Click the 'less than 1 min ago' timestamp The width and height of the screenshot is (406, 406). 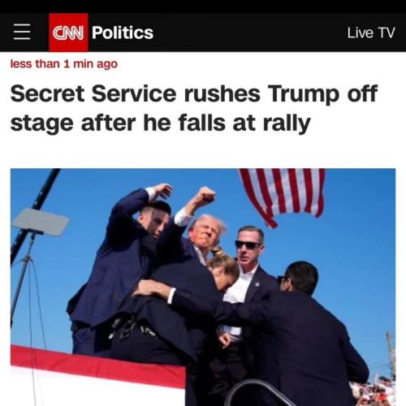[64, 64]
